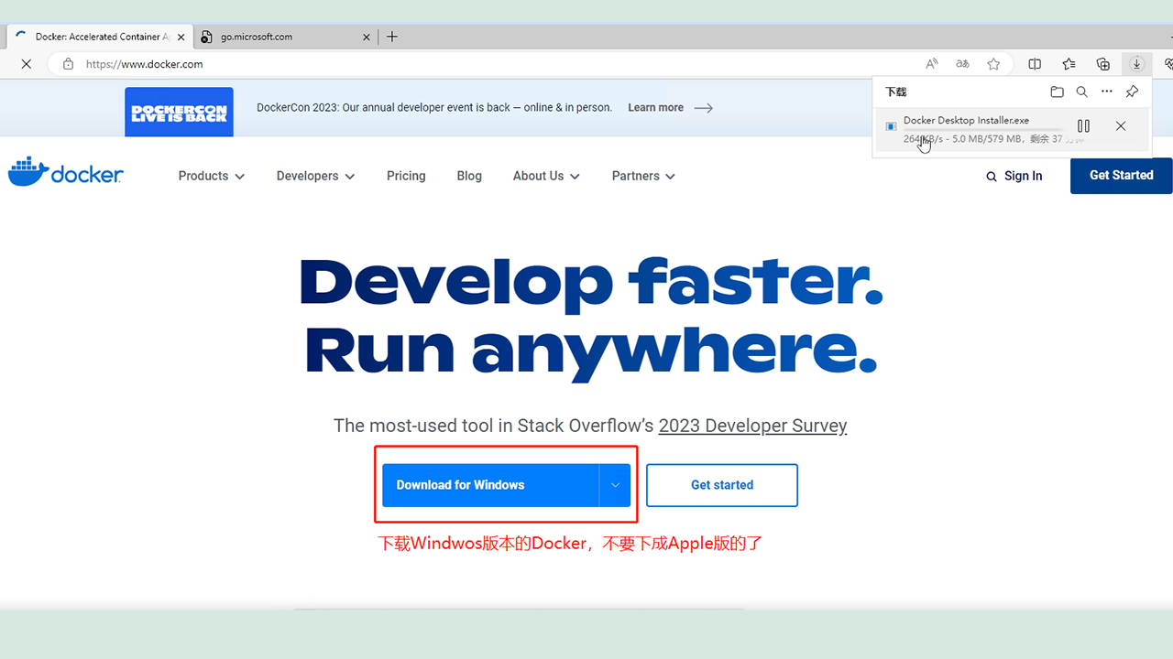Switch to the go.microsoft.com tab

[x=285, y=37]
